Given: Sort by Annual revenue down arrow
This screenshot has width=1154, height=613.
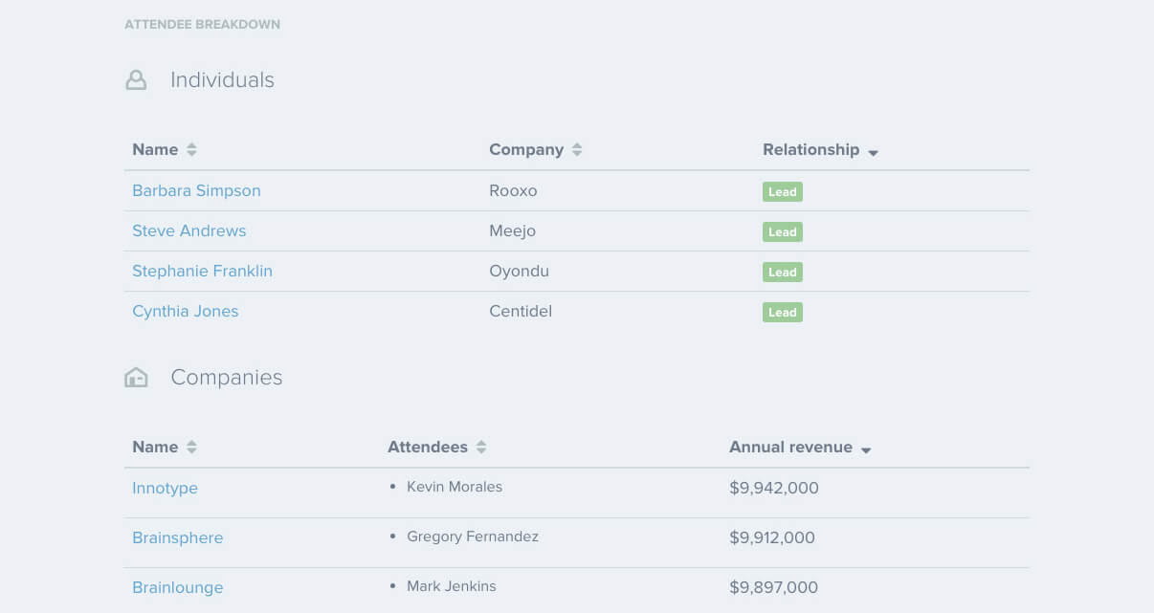Looking at the screenshot, I should (866, 449).
